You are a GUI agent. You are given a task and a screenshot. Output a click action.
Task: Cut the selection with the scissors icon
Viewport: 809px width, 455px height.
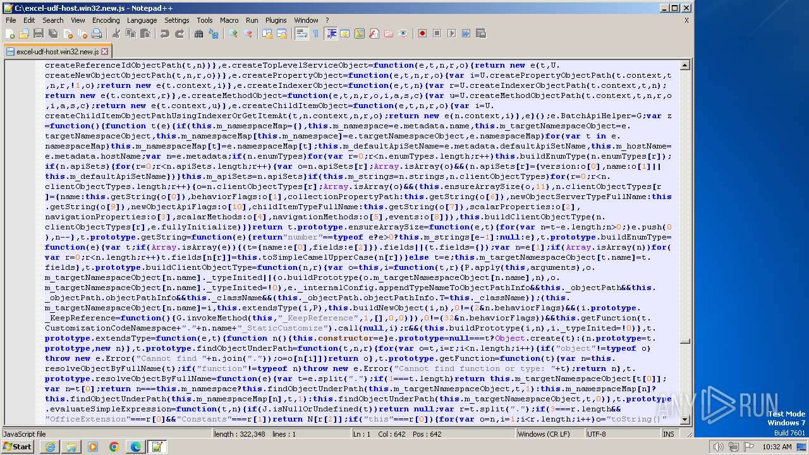116,33
